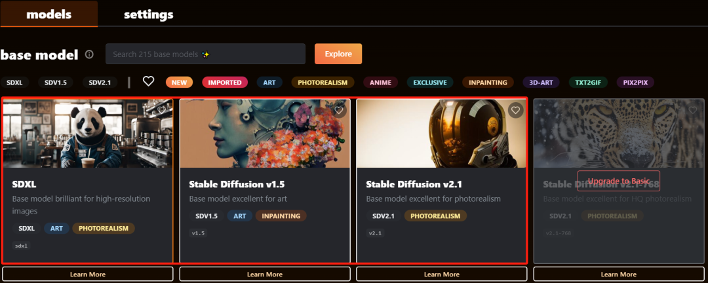The image size is (708, 283).
Task: Click Learn More under Stable Diffusion v2.1
Action: click(x=442, y=274)
